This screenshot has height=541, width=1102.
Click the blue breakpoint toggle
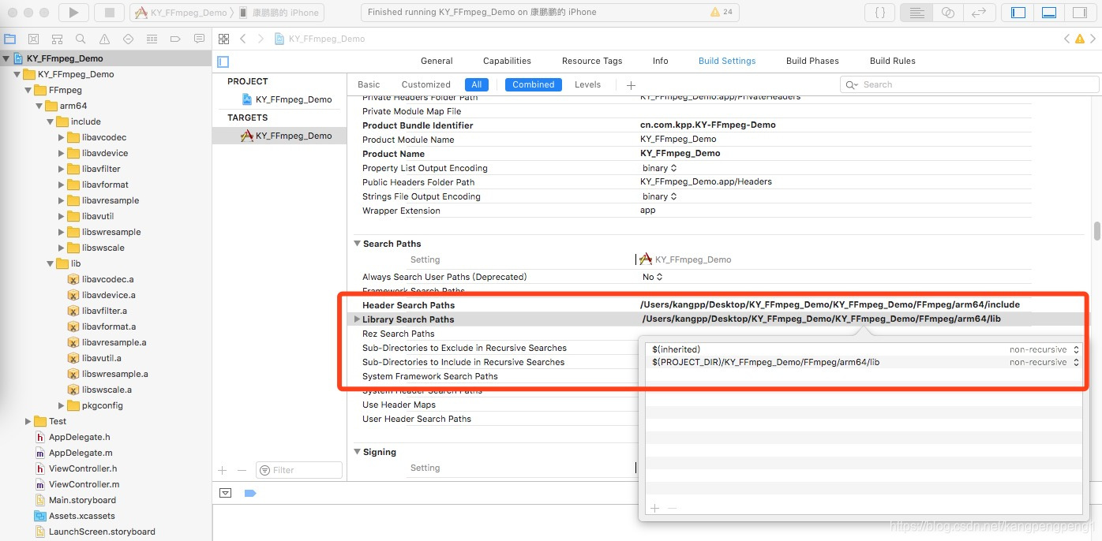pos(250,493)
